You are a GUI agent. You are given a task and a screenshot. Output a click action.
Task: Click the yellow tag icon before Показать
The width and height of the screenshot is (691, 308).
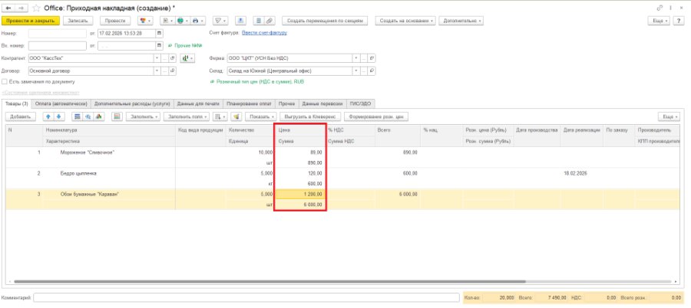(236, 116)
